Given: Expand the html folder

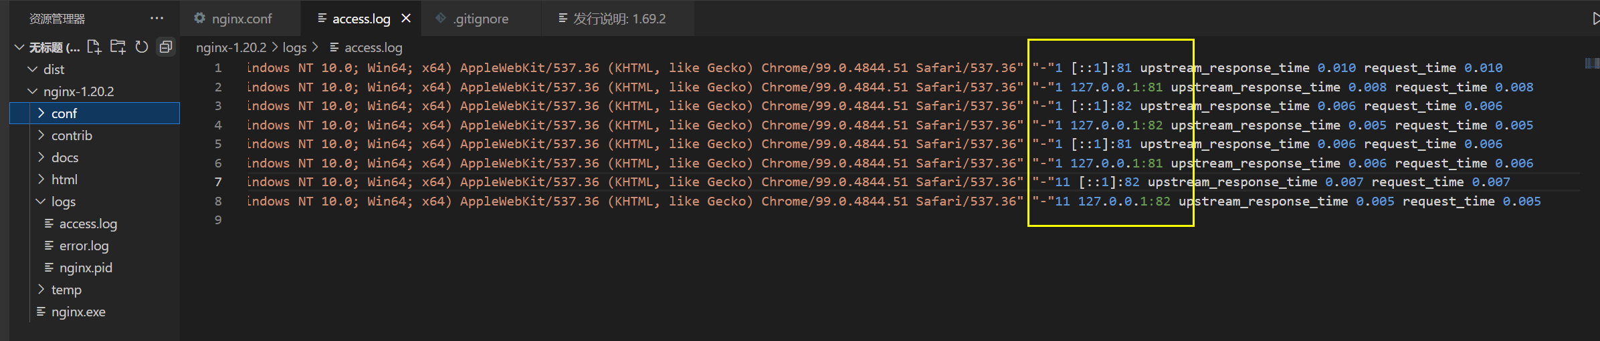Looking at the screenshot, I should (41, 180).
